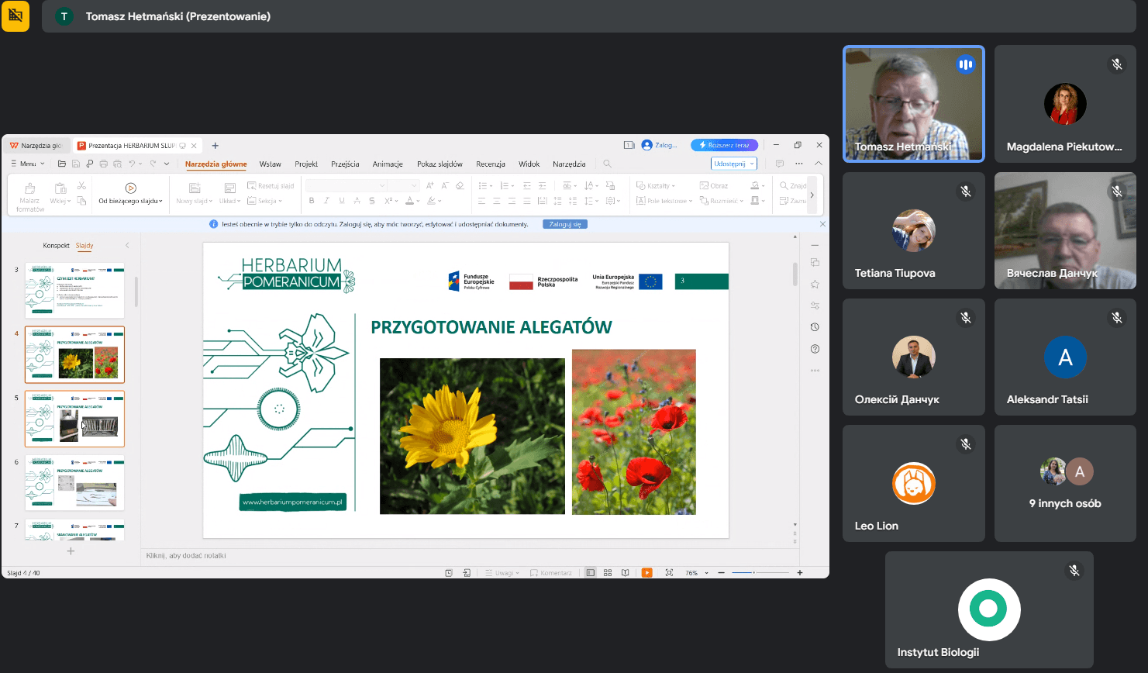This screenshot has width=1148, height=673.
Task: Click zoom in plus icon in status bar
Action: click(800, 573)
